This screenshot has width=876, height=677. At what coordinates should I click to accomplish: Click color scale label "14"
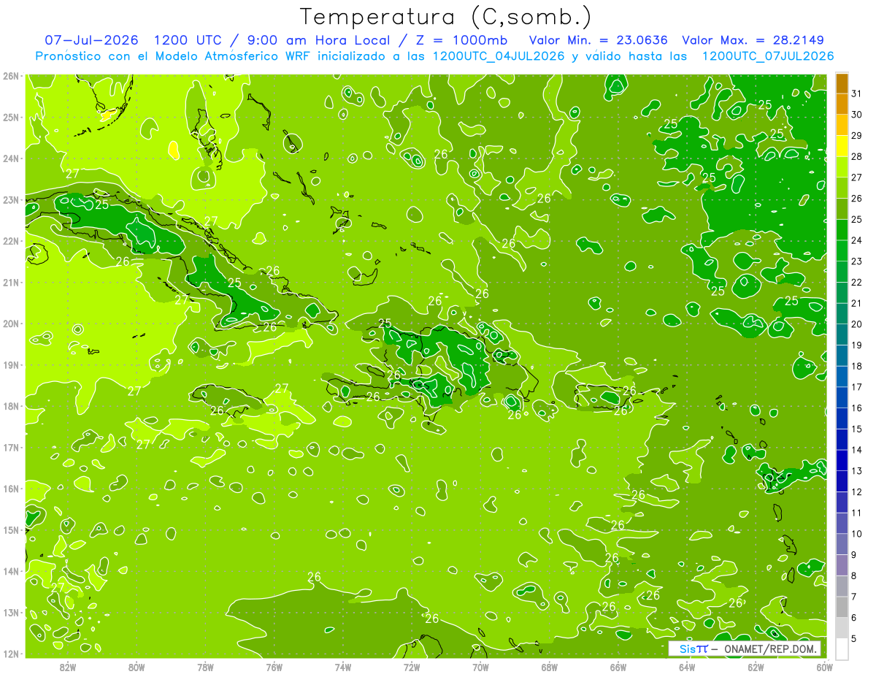857,450
